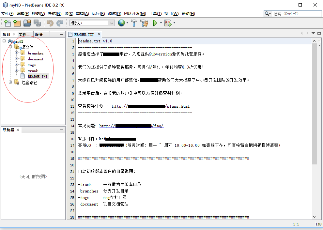This screenshot has width=323, height=230.
Task: Go to next editor tab arrow
Action: click(x=307, y=33)
